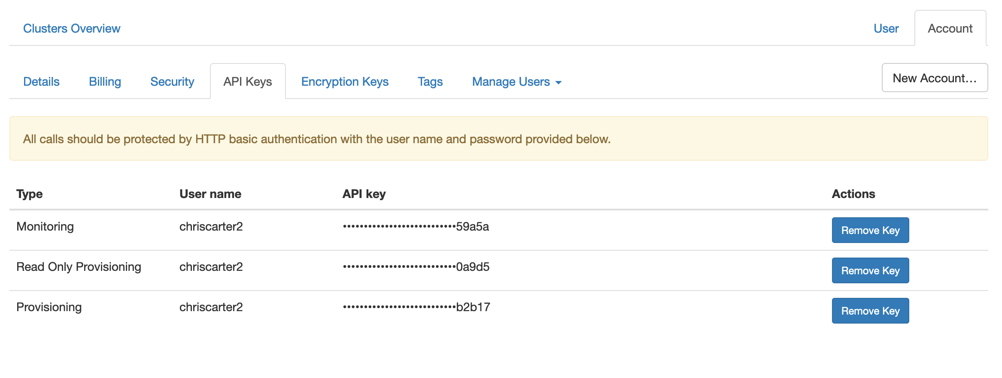The height and width of the screenshot is (378, 1002).
Task: Click masked key ending in 0a9d5
Action: [416, 267]
